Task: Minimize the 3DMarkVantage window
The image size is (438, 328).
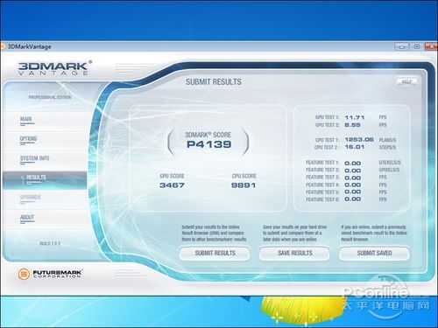Action: [402, 46]
